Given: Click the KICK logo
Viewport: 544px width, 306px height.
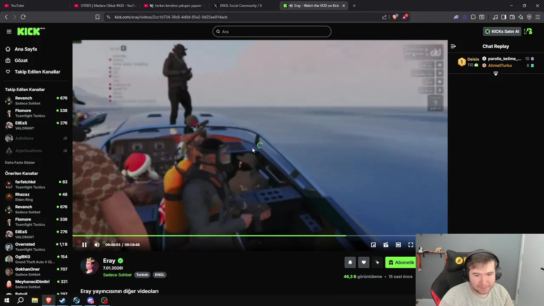Looking at the screenshot, I should [x=31, y=31].
